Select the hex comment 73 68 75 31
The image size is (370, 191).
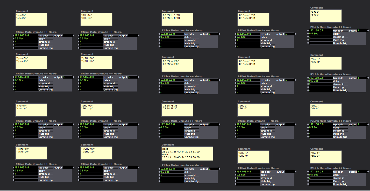pos(177,110)
